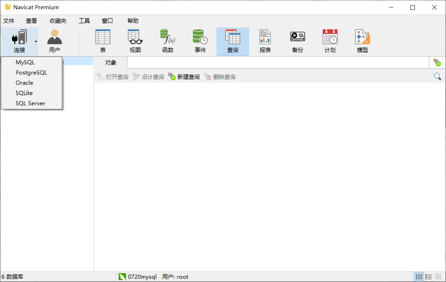The width and height of the screenshot is (446, 282).
Task: Switch to 事件 (Events) view
Action: point(200,41)
